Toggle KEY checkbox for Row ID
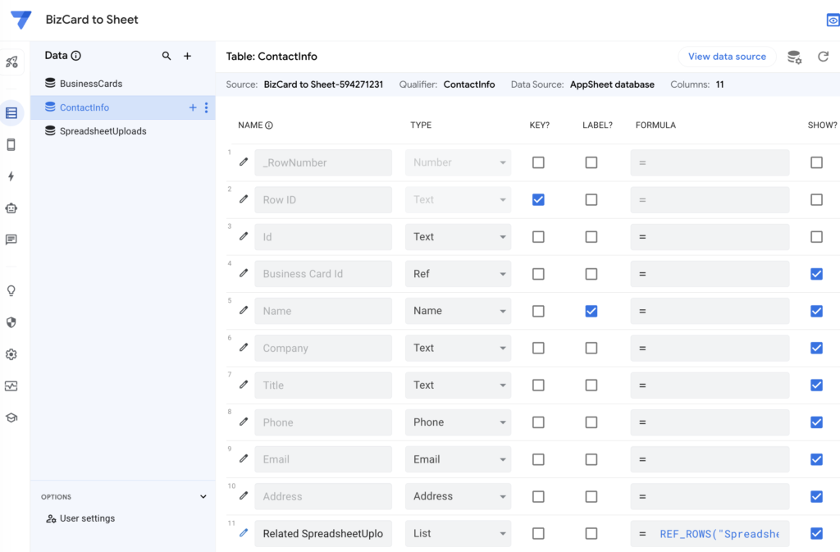The height and width of the screenshot is (552, 840). pyautogui.click(x=538, y=199)
